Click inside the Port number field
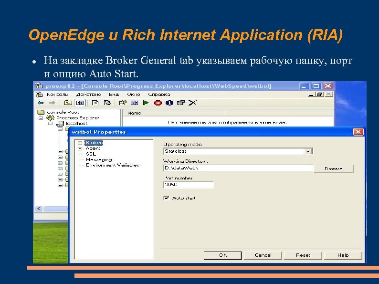 coord(188,185)
